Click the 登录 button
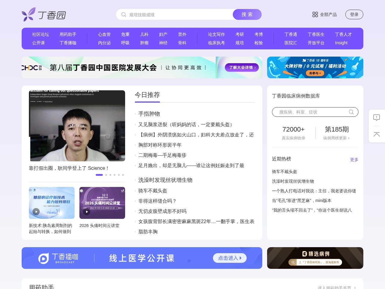385x289 pixels. pyautogui.click(x=354, y=14)
